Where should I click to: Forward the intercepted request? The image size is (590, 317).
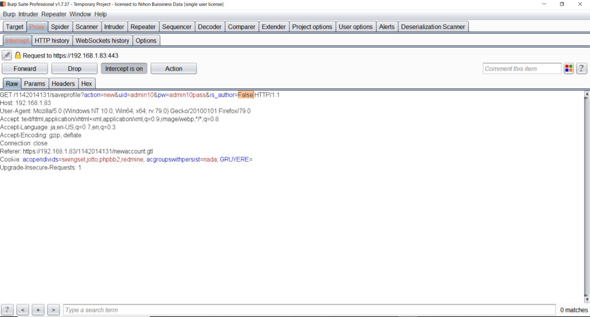point(25,68)
